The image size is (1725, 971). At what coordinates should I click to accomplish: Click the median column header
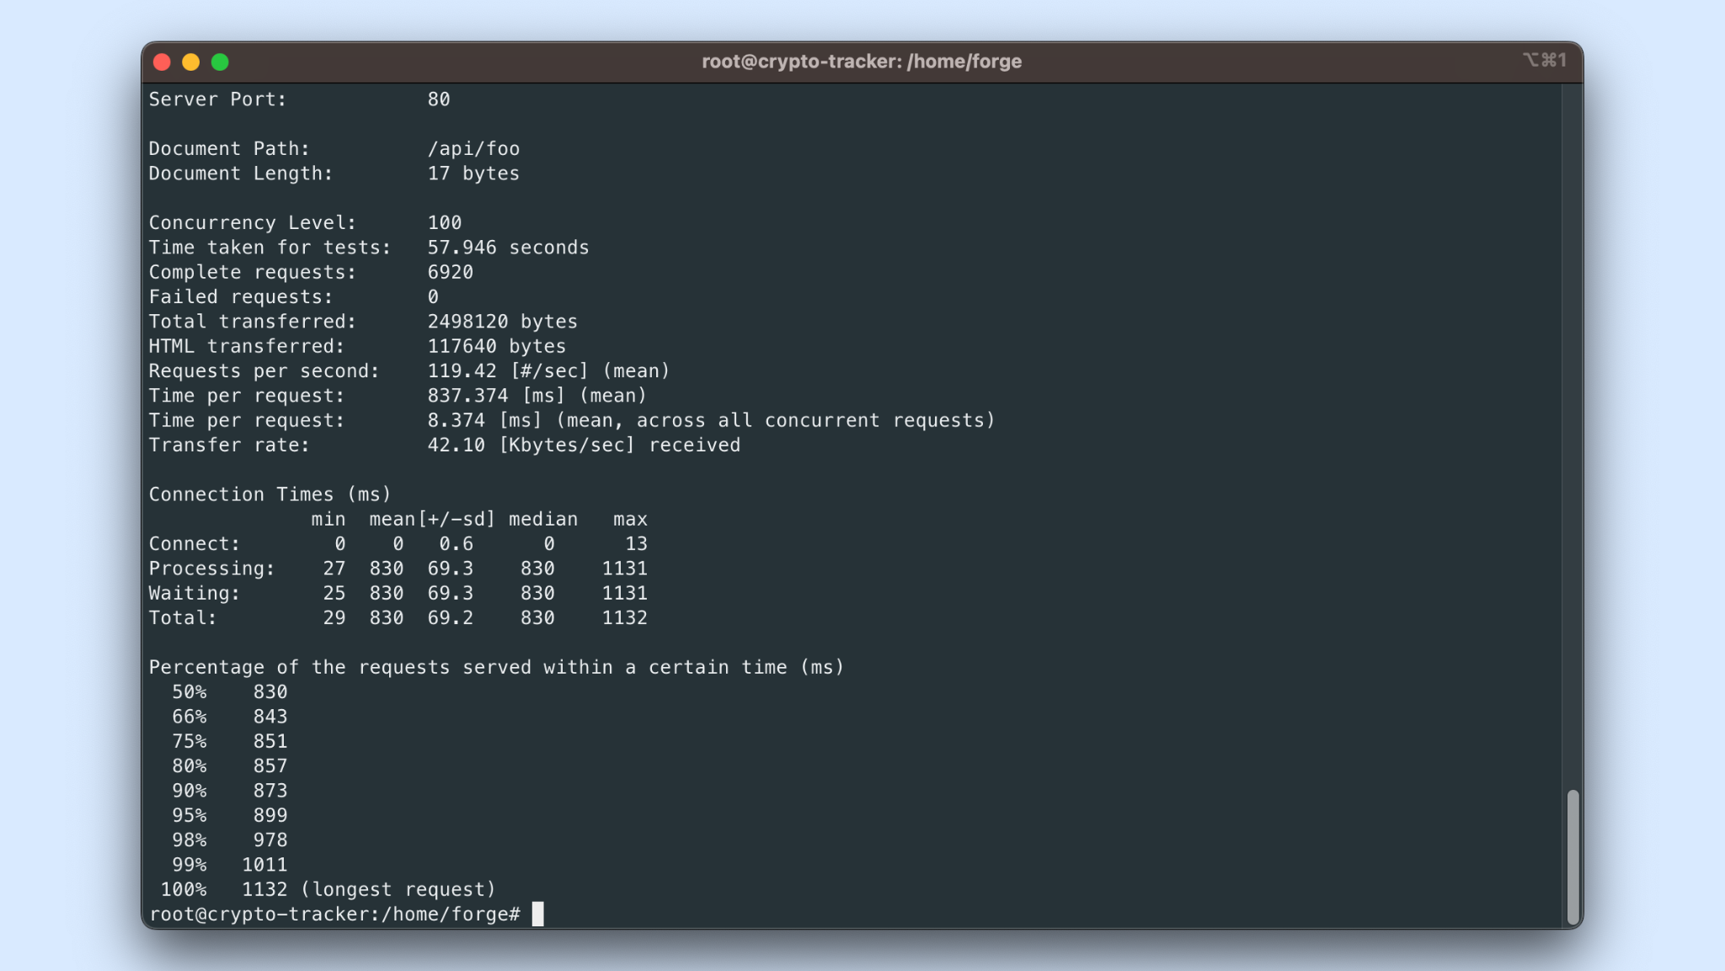(543, 520)
